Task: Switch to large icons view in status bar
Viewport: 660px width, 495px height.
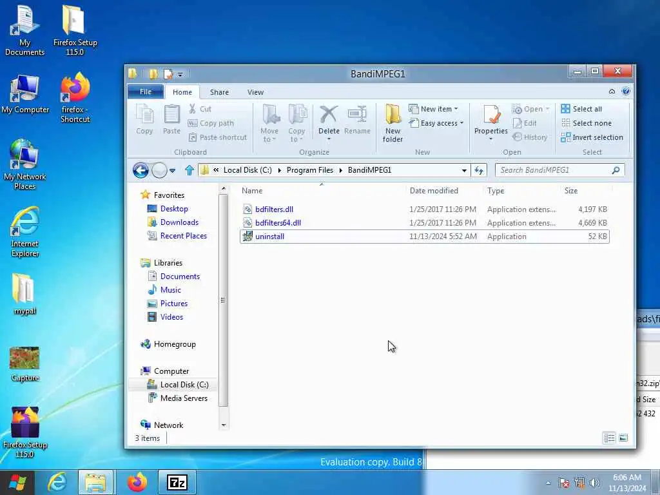Action: [x=623, y=438]
